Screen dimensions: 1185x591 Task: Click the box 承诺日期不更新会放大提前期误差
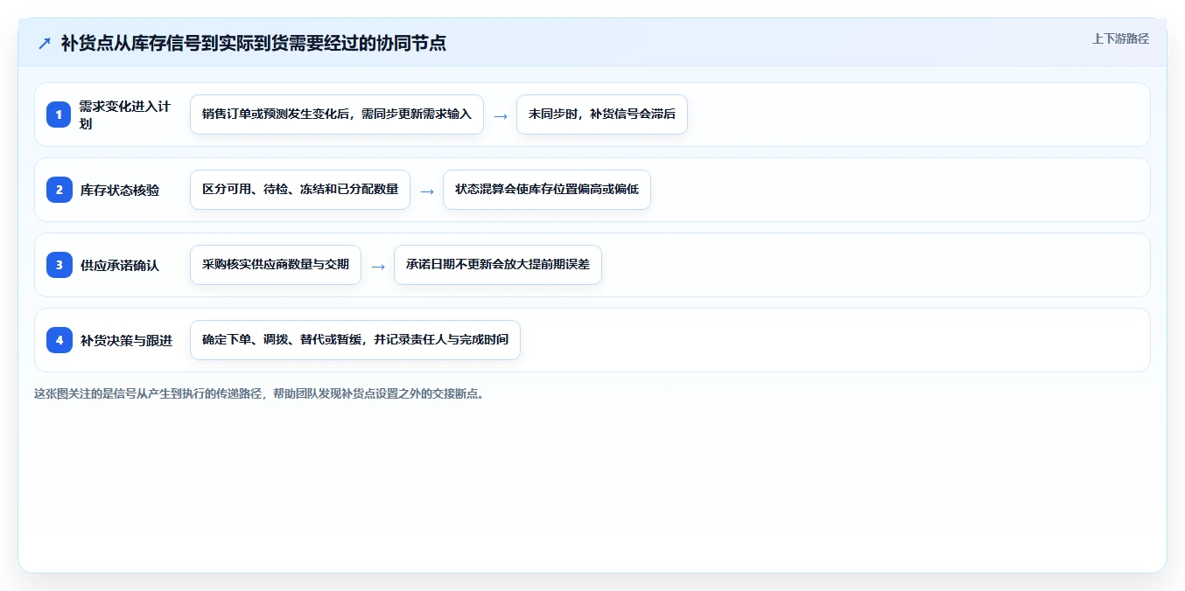pos(498,265)
